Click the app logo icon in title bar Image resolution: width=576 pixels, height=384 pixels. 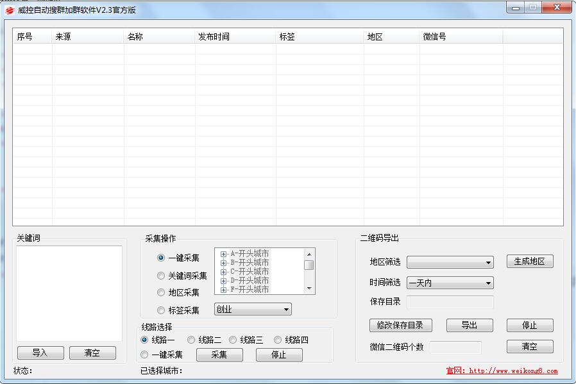[x=9, y=10]
